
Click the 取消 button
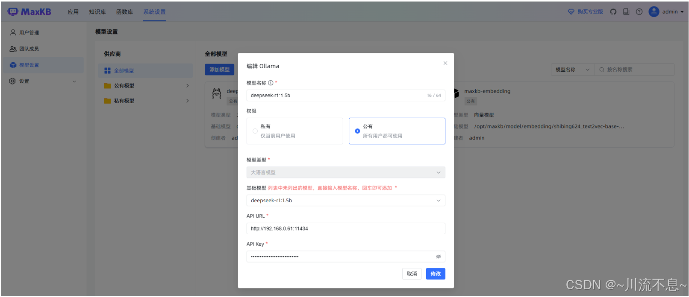[412, 274]
